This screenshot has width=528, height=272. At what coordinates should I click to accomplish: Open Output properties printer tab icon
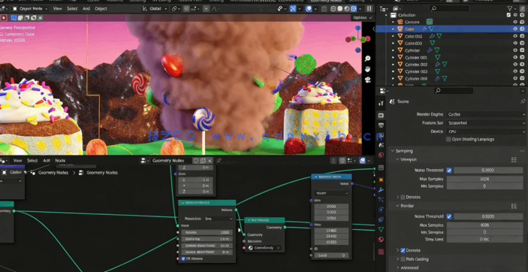coord(381,125)
